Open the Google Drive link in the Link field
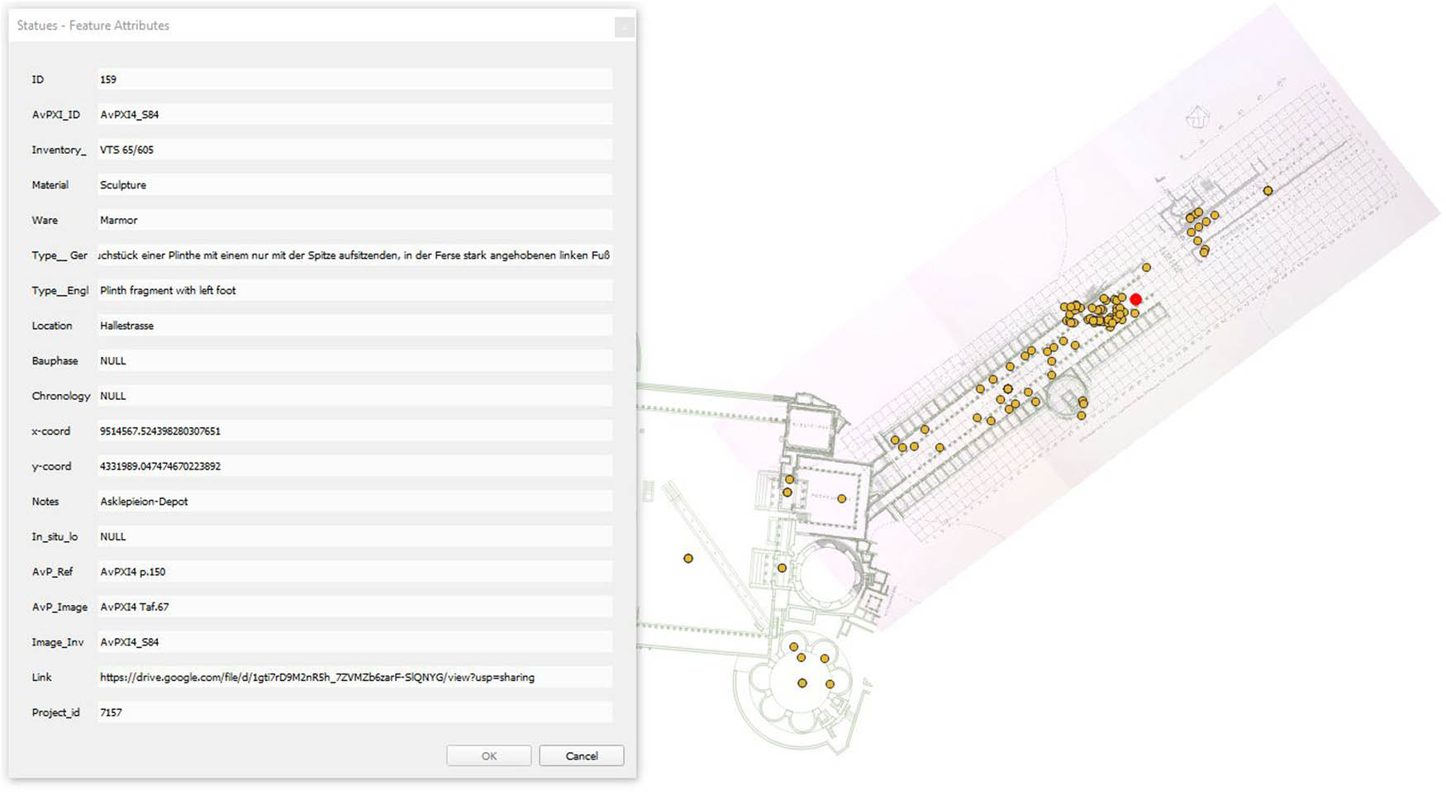 click(x=316, y=677)
